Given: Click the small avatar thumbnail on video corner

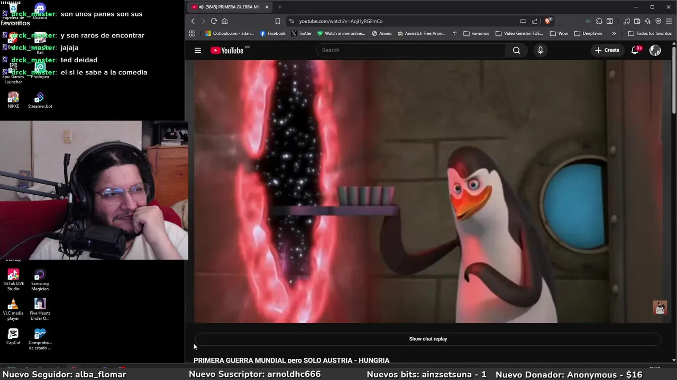Looking at the screenshot, I should click(x=660, y=307).
